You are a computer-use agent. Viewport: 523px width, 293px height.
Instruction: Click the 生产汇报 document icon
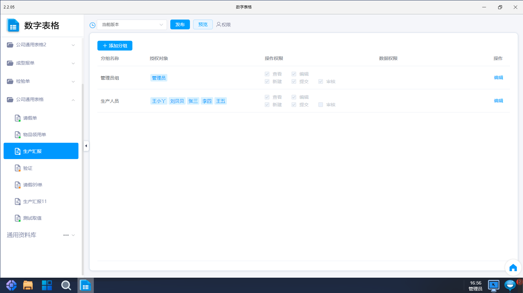click(18, 151)
